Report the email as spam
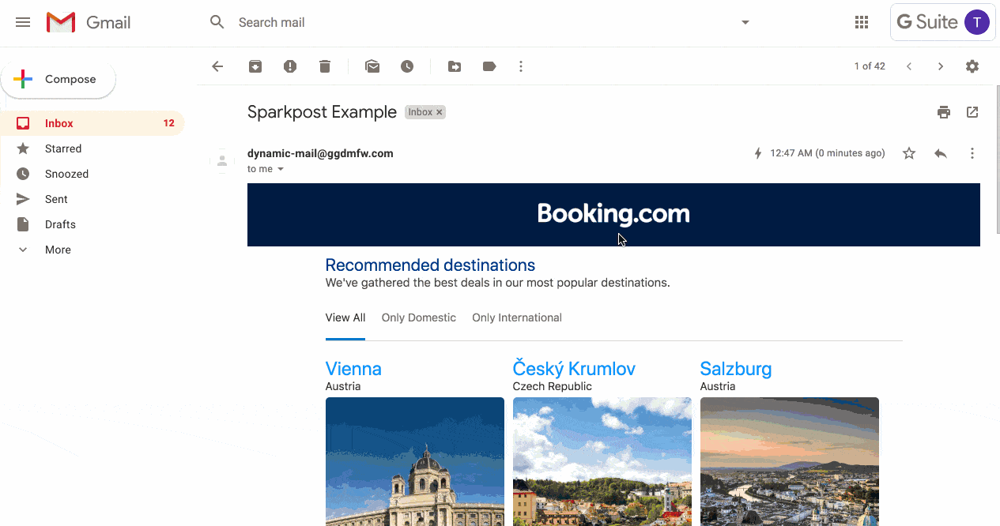Viewport: 1000px width, 526px height. tap(290, 67)
